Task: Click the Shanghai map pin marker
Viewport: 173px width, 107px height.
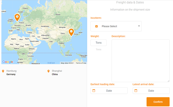Action: [x=71, y=32]
